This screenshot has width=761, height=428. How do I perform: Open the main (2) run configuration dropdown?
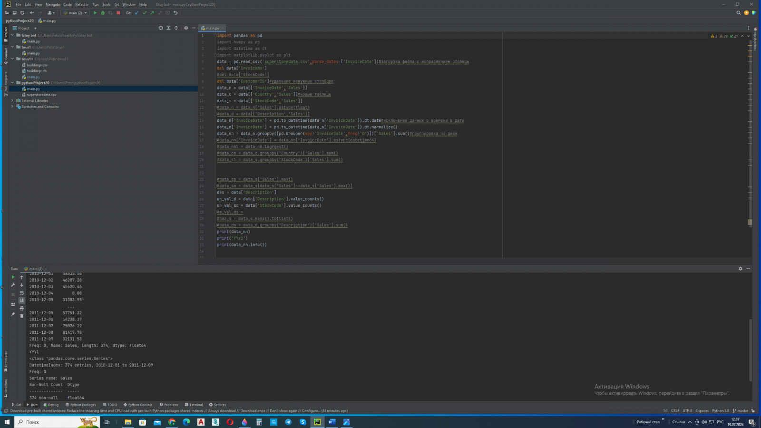[75, 13]
